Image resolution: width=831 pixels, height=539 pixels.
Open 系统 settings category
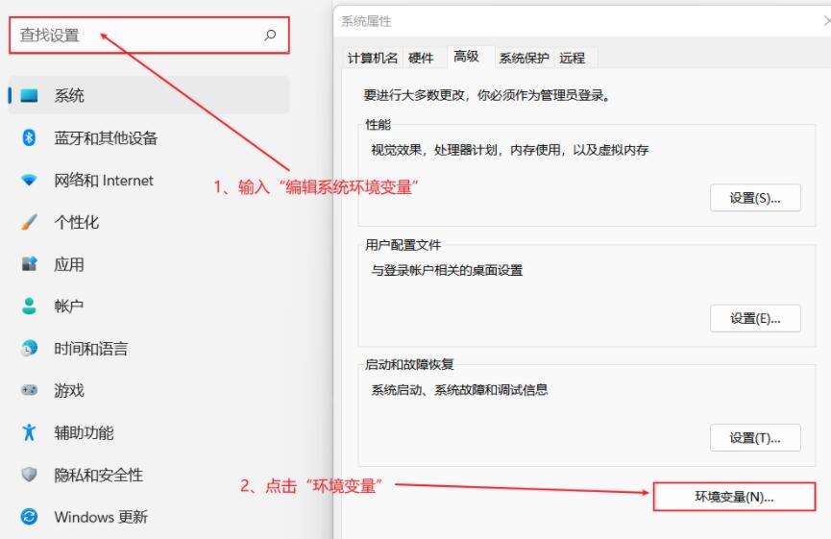pos(149,95)
